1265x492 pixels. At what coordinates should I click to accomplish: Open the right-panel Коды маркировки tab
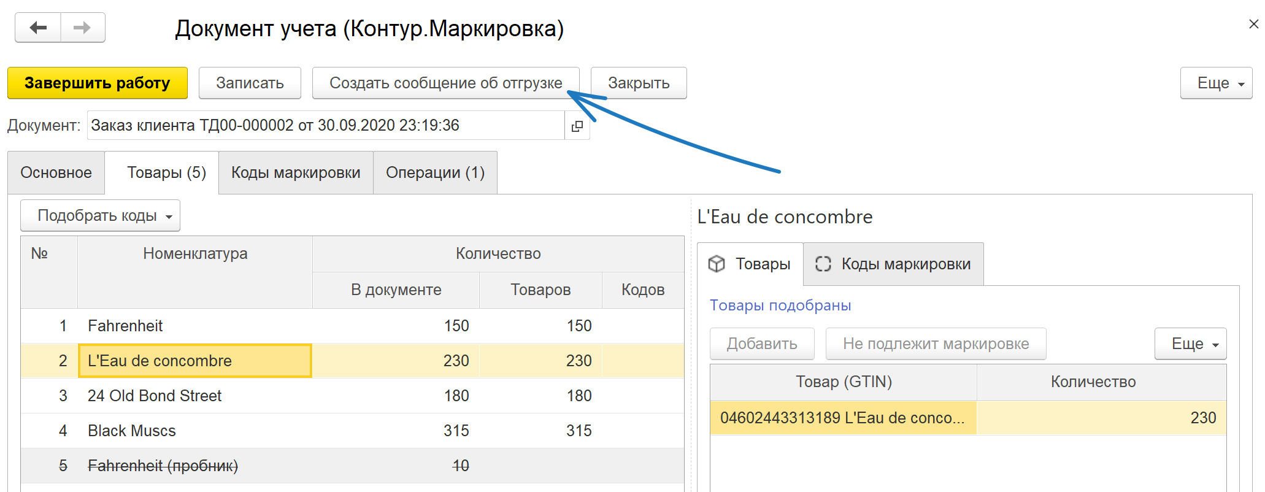click(x=893, y=264)
